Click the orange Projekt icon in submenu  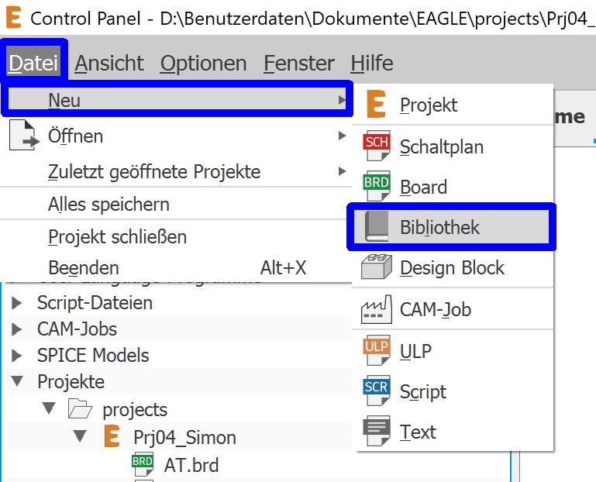(376, 105)
